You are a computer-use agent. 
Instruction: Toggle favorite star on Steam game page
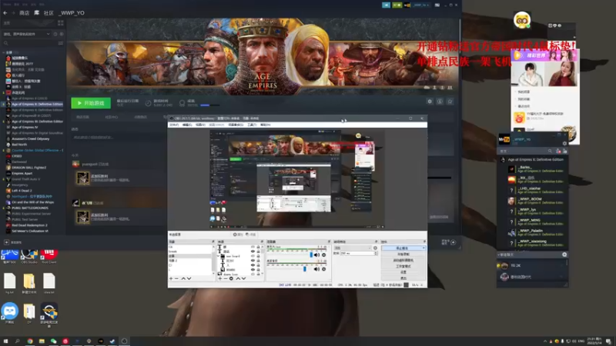(x=450, y=101)
